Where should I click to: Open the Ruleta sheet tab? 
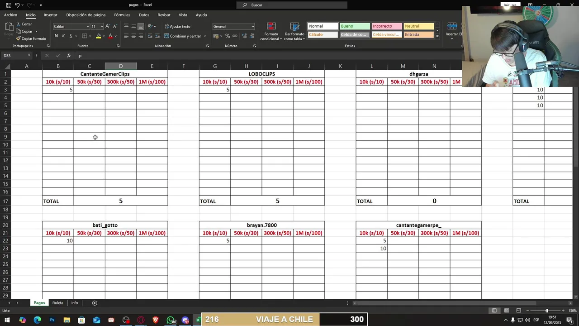(58, 303)
